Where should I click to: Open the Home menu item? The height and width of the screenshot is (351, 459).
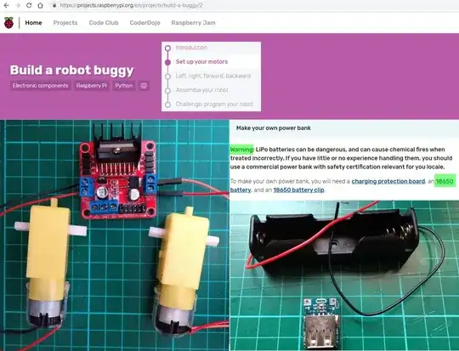[x=33, y=23]
